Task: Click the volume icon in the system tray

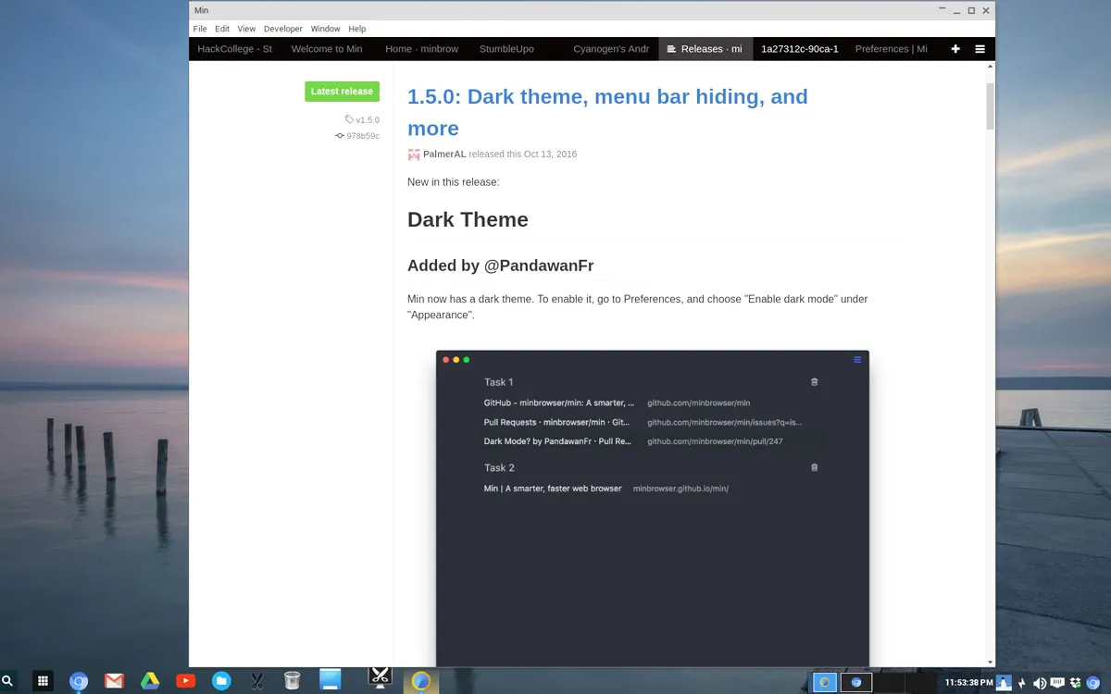Action: pyautogui.click(x=1040, y=680)
